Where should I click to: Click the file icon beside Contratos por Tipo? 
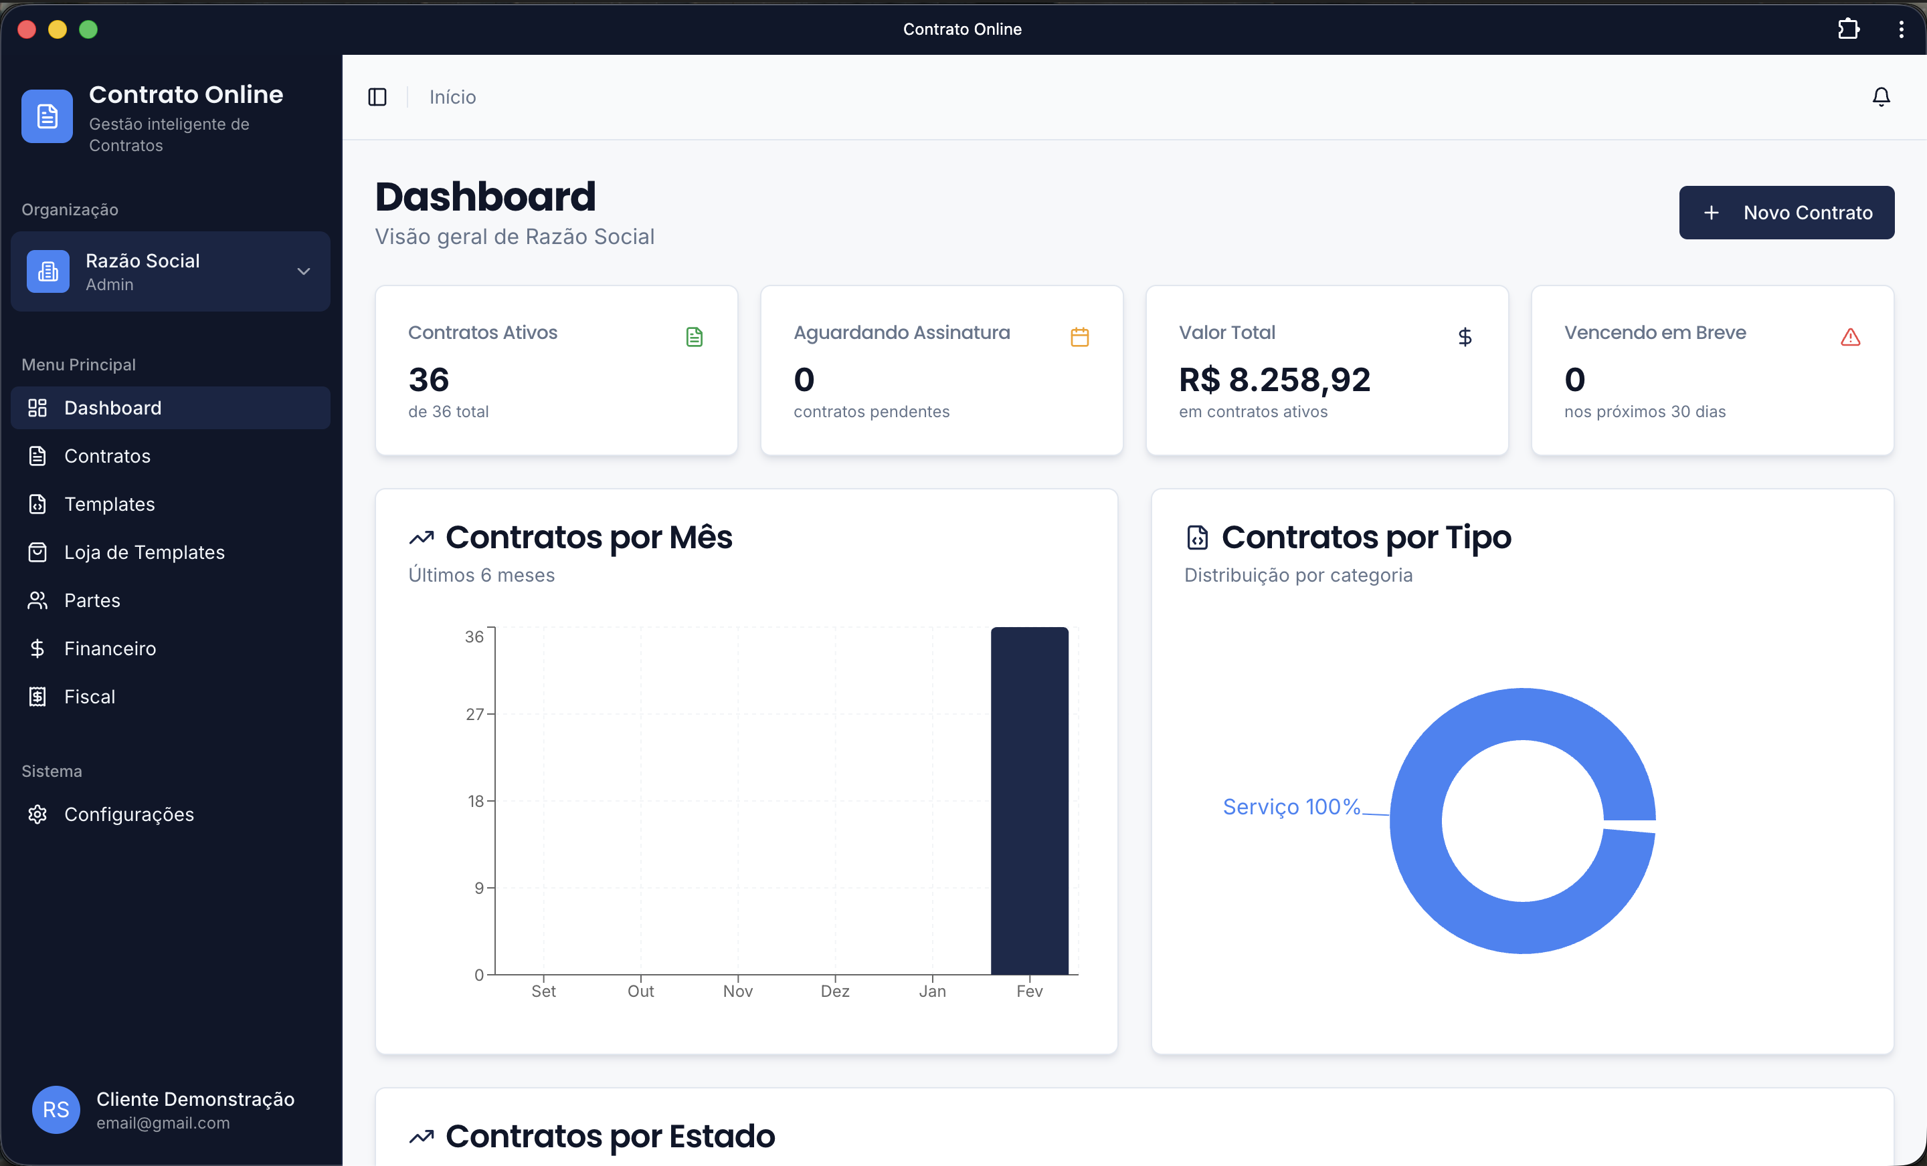click(1197, 538)
